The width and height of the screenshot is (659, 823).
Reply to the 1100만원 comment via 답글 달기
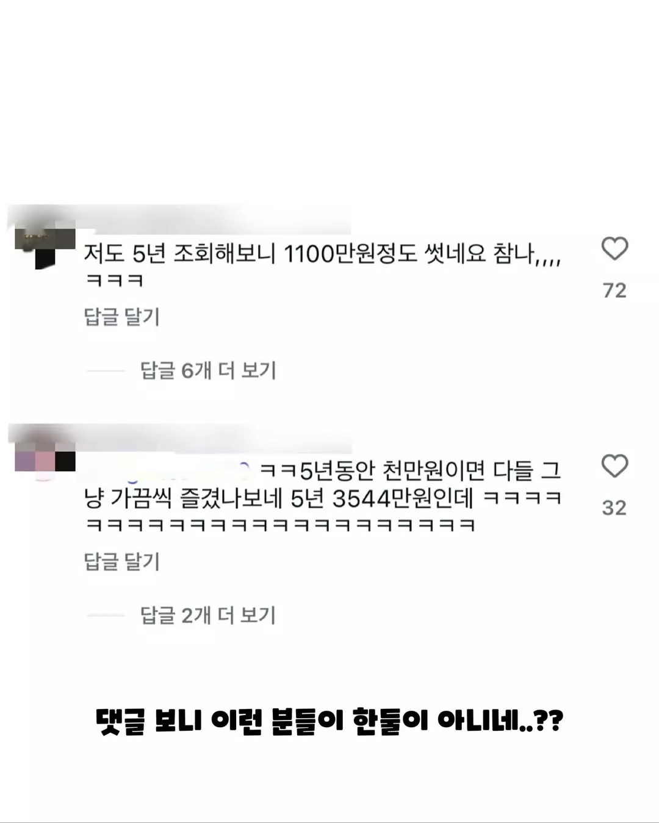point(121,317)
